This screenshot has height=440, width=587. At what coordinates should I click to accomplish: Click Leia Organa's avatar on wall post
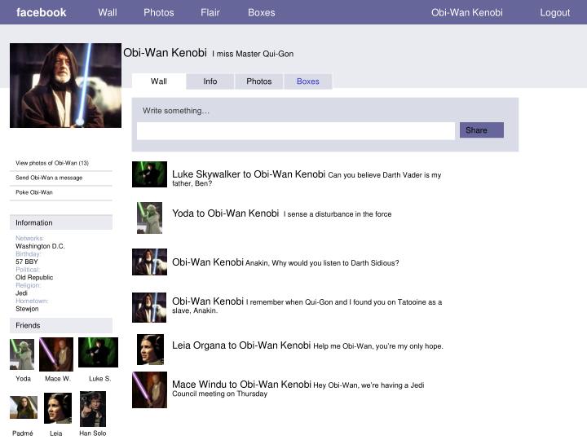(150, 350)
